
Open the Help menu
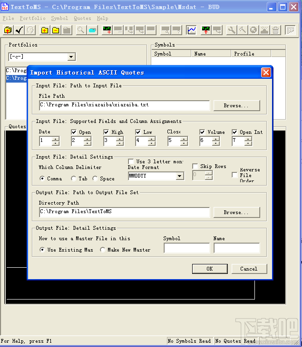(102, 19)
